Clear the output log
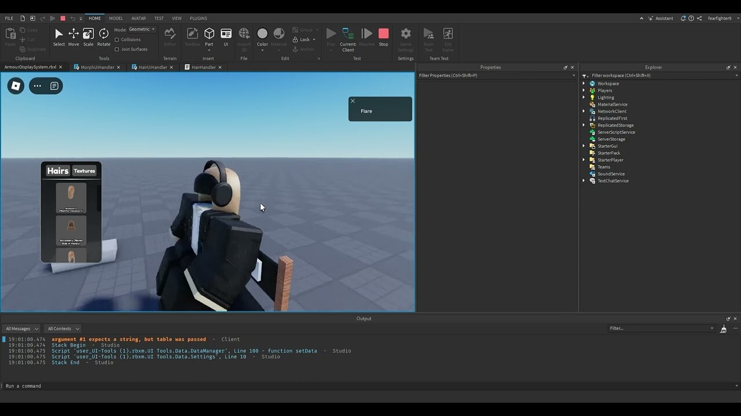This screenshot has width=741, height=416. pyautogui.click(x=723, y=329)
